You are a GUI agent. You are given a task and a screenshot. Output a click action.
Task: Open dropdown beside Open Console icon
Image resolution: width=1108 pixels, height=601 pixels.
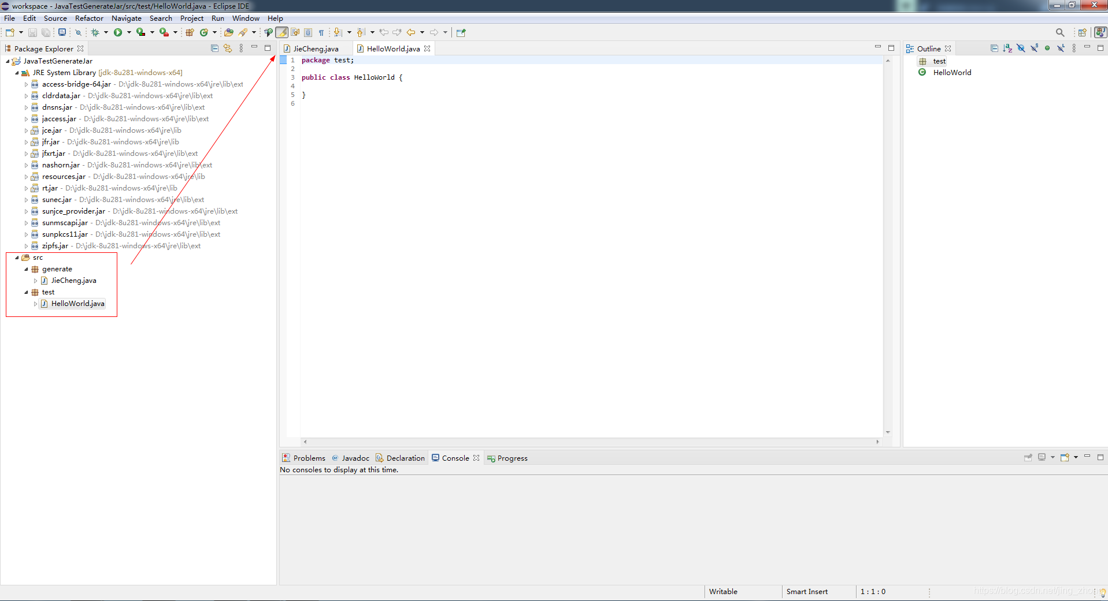(x=1076, y=457)
